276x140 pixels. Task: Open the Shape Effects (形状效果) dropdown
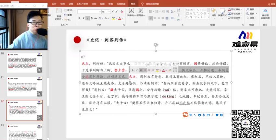click(235, 18)
